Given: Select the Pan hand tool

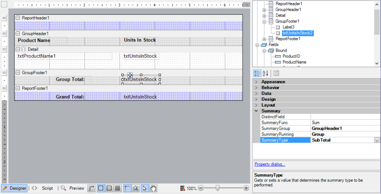Looking at the screenshot, I should [x=153, y=188].
